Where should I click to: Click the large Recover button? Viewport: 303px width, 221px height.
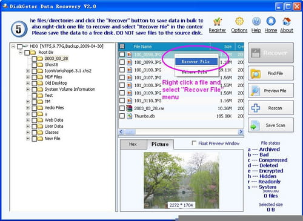point(271,53)
